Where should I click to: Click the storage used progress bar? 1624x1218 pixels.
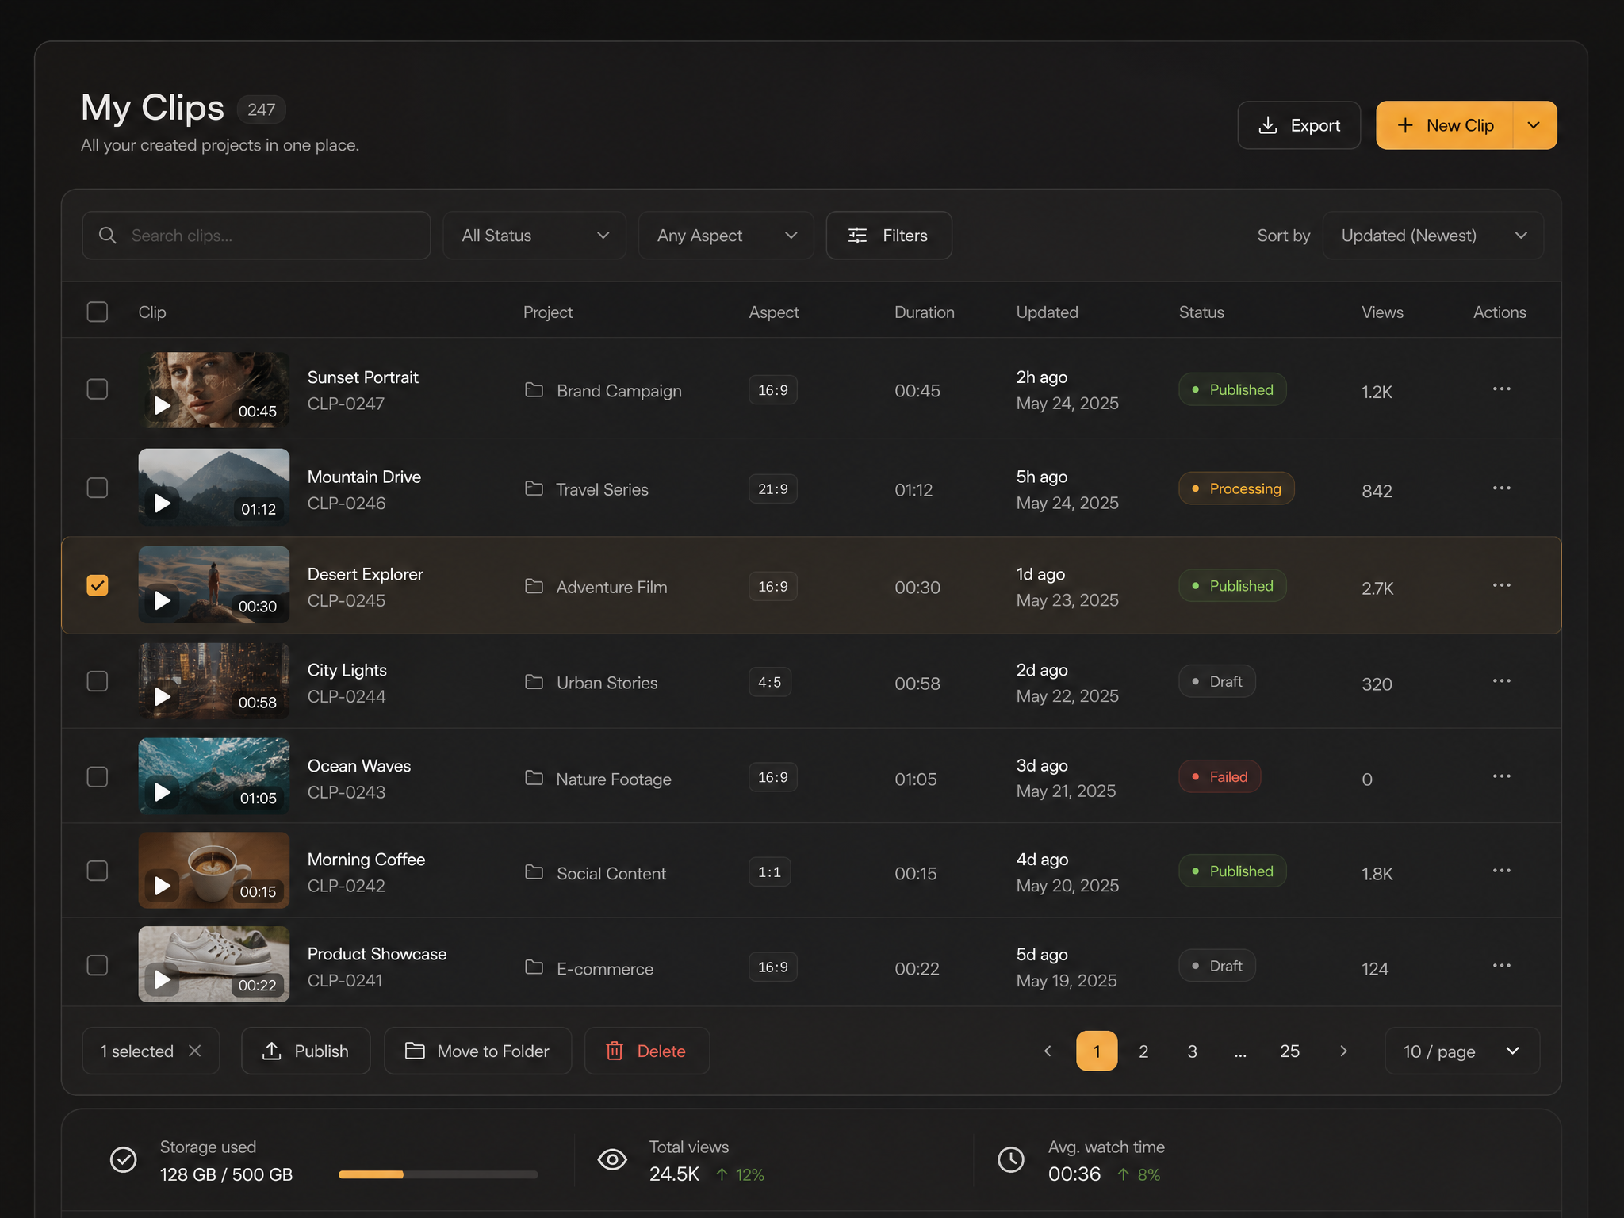pos(438,1174)
